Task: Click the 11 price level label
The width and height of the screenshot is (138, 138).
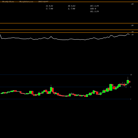Action: coord(131,75)
